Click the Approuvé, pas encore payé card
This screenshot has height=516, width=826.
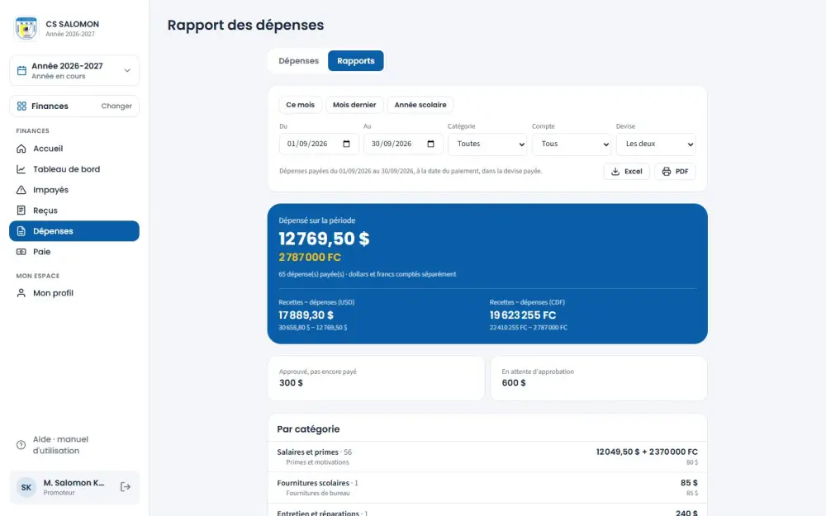pos(376,378)
